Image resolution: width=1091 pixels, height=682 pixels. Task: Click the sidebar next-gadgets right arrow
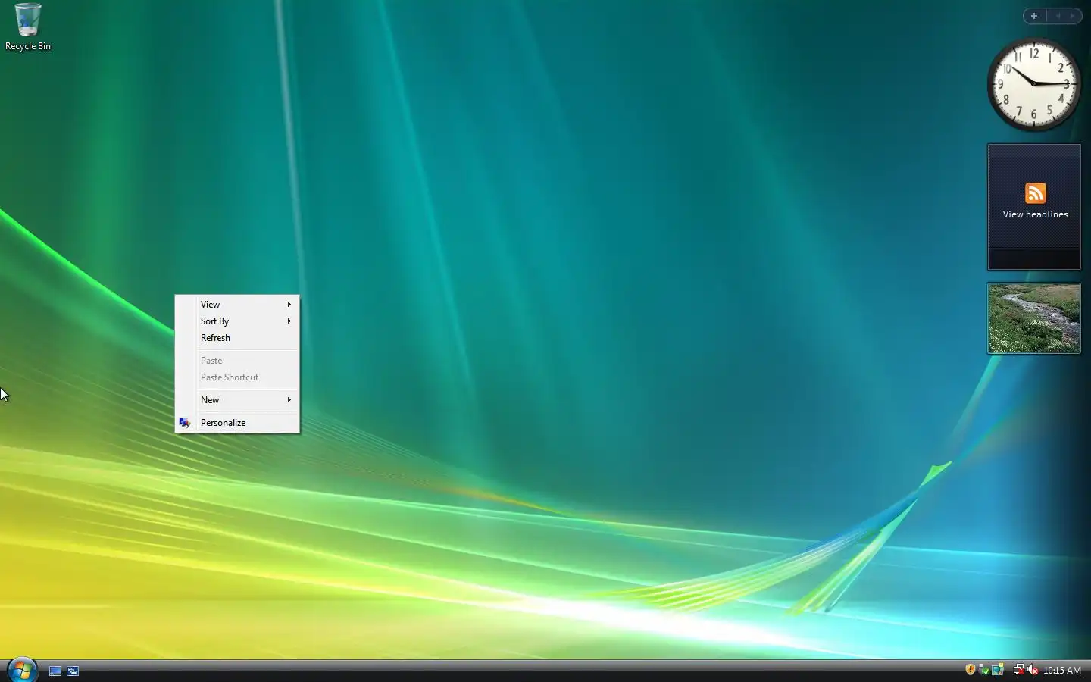1073,15
